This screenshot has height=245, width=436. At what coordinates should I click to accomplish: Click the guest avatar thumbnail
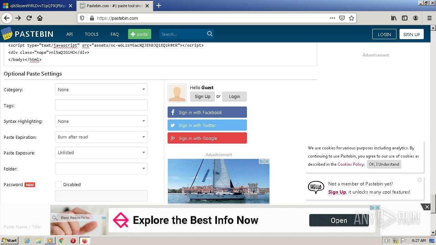[x=177, y=93]
